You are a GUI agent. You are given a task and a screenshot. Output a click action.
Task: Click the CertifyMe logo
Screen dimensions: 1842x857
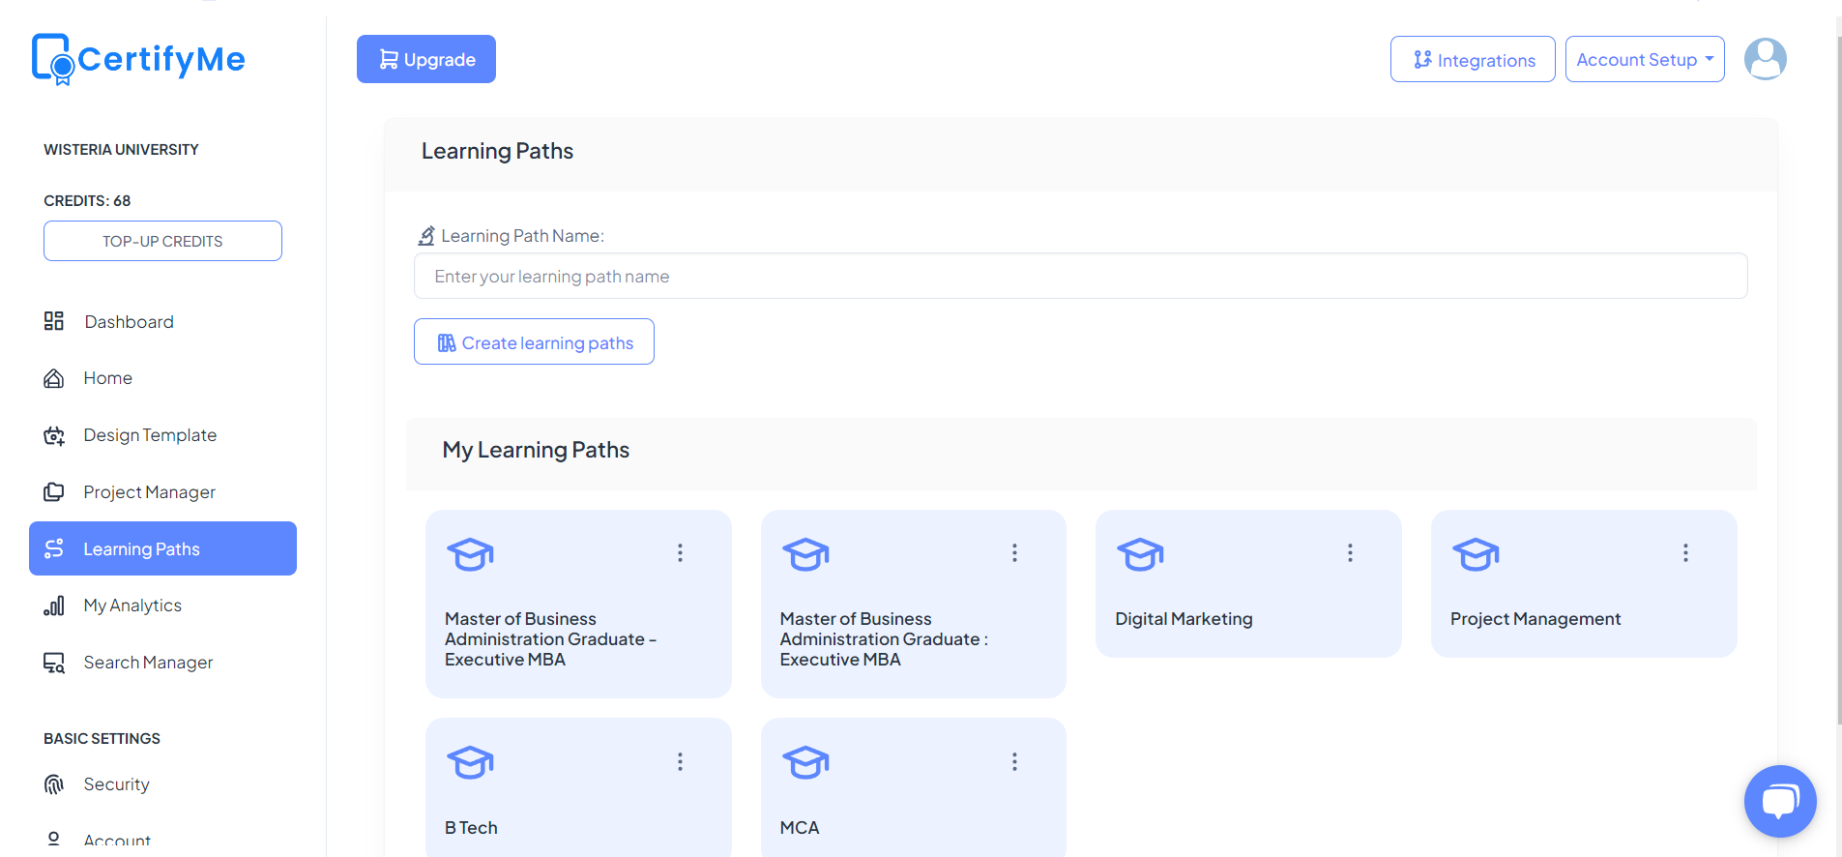click(138, 59)
